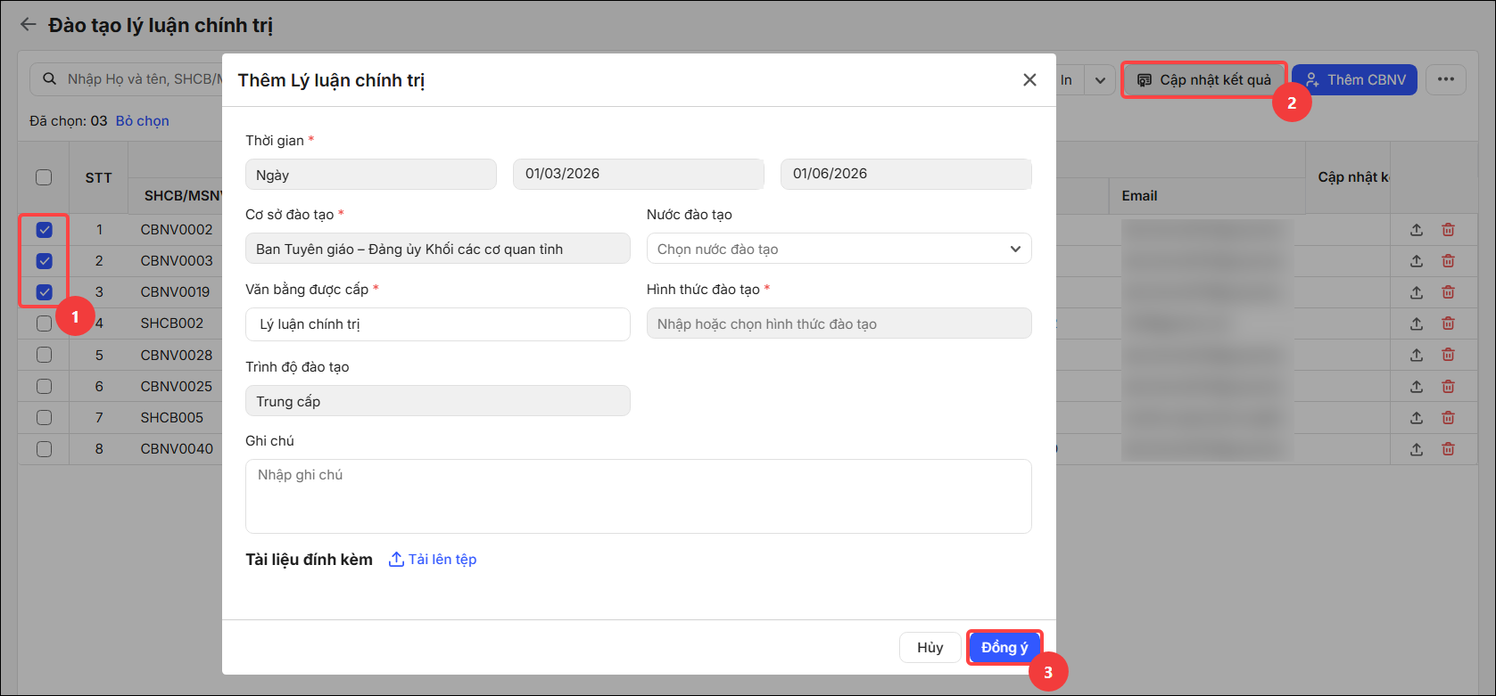This screenshot has height=696, width=1496.
Task: Click the page title Đào tạo lý luận chính trị
Action: click(161, 25)
